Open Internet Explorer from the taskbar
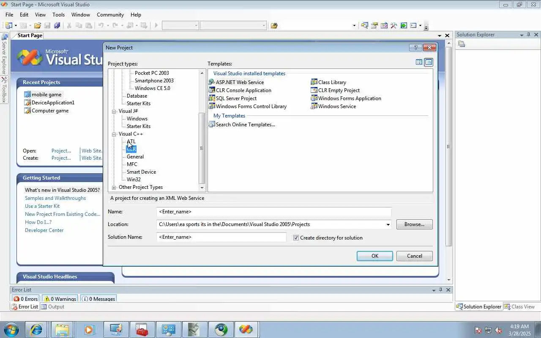The image size is (541, 338). (x=36, y=330)
